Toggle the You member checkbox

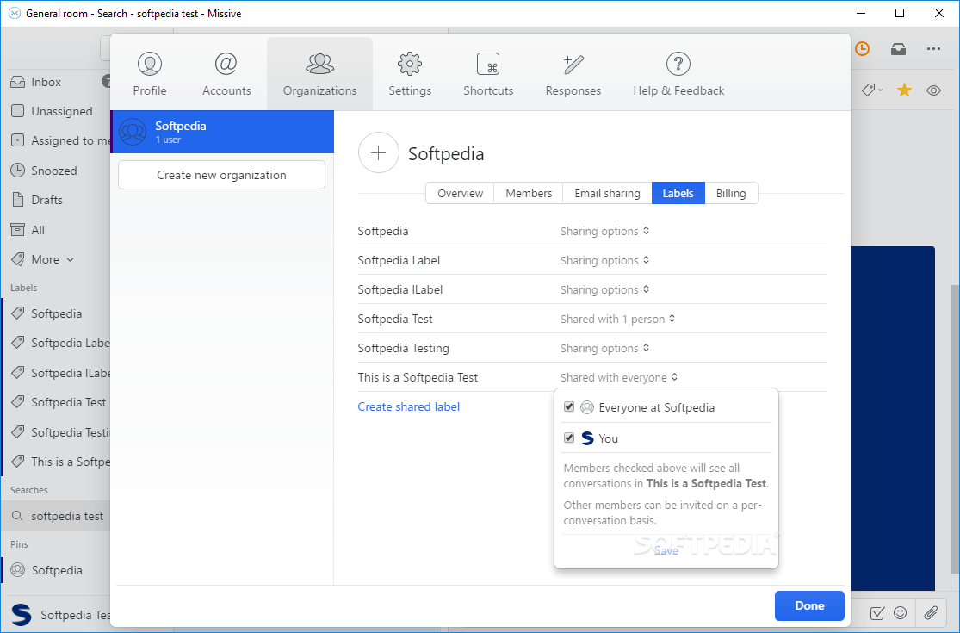tap(569, 438)
